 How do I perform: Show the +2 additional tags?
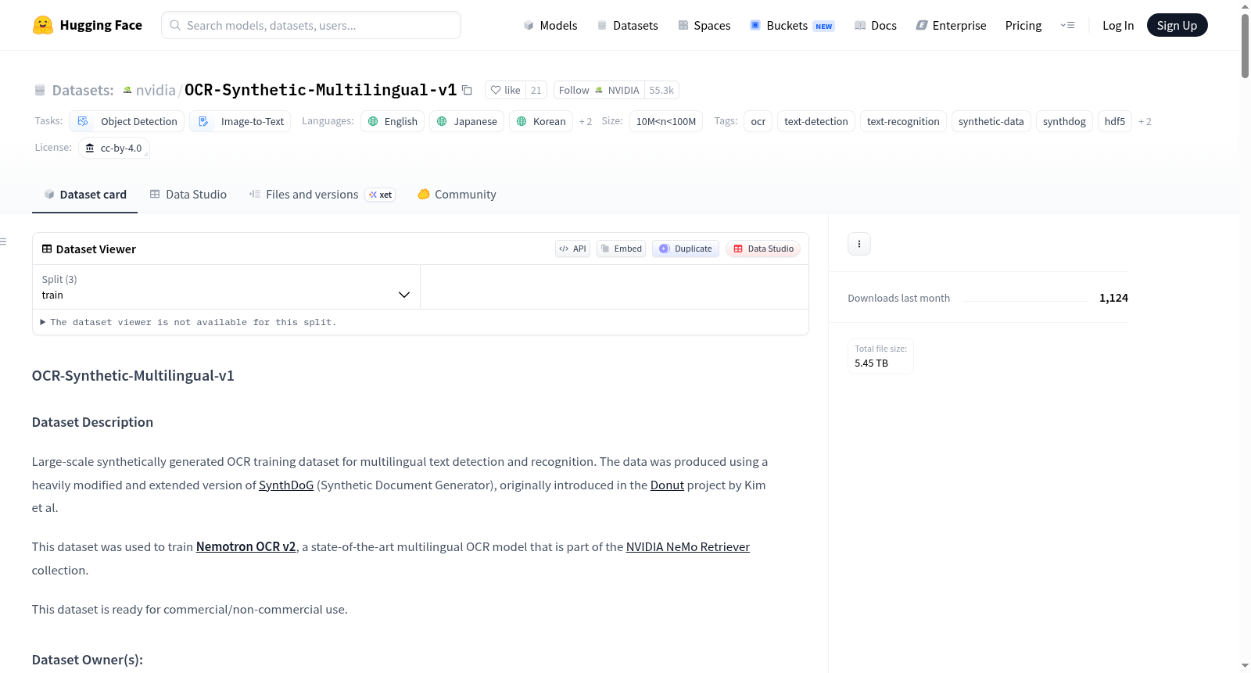point(1145,121)
